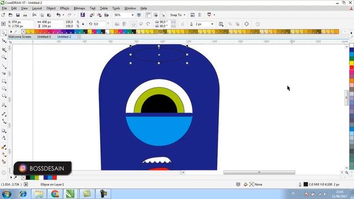
Task: Choose the Ellipse shape mode button
Action: coord(134,24)
